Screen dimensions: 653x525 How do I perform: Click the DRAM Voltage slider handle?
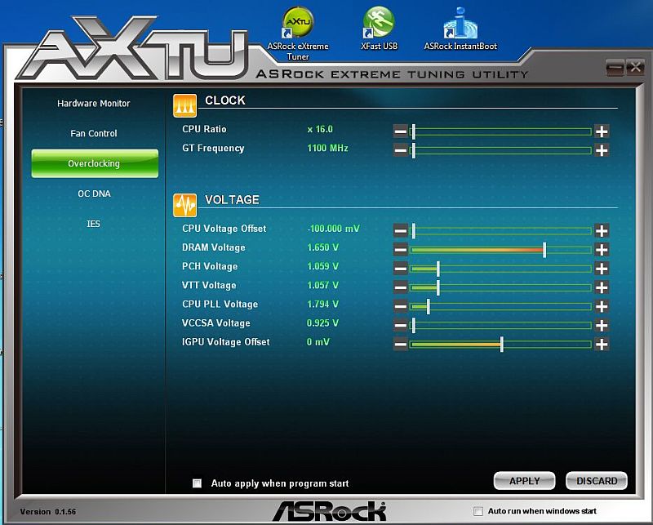coord(544,250)
